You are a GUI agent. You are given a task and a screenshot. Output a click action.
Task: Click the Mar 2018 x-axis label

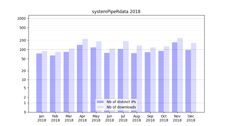click(x=69, y=118)
